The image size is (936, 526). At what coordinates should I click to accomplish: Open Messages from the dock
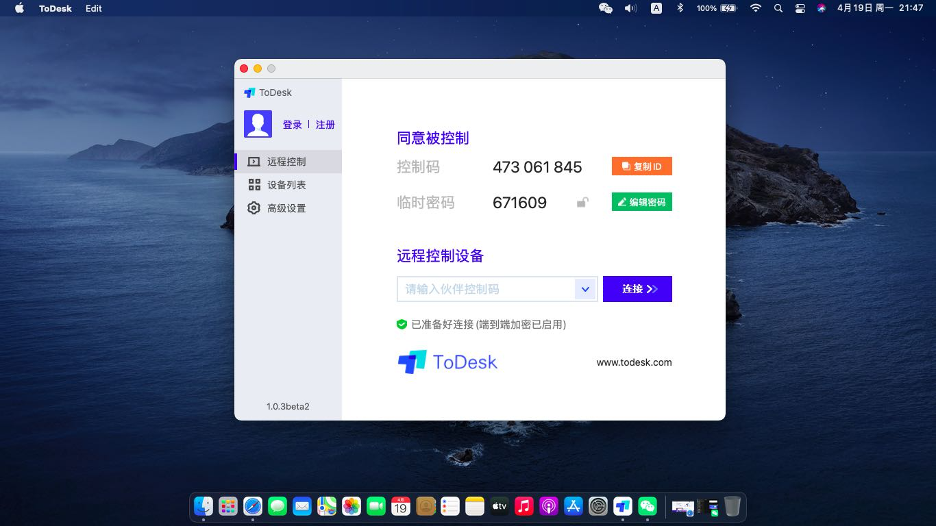[278, 506]
